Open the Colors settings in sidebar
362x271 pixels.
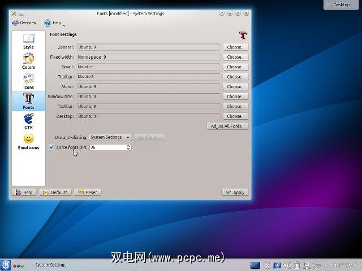point(29,62)
